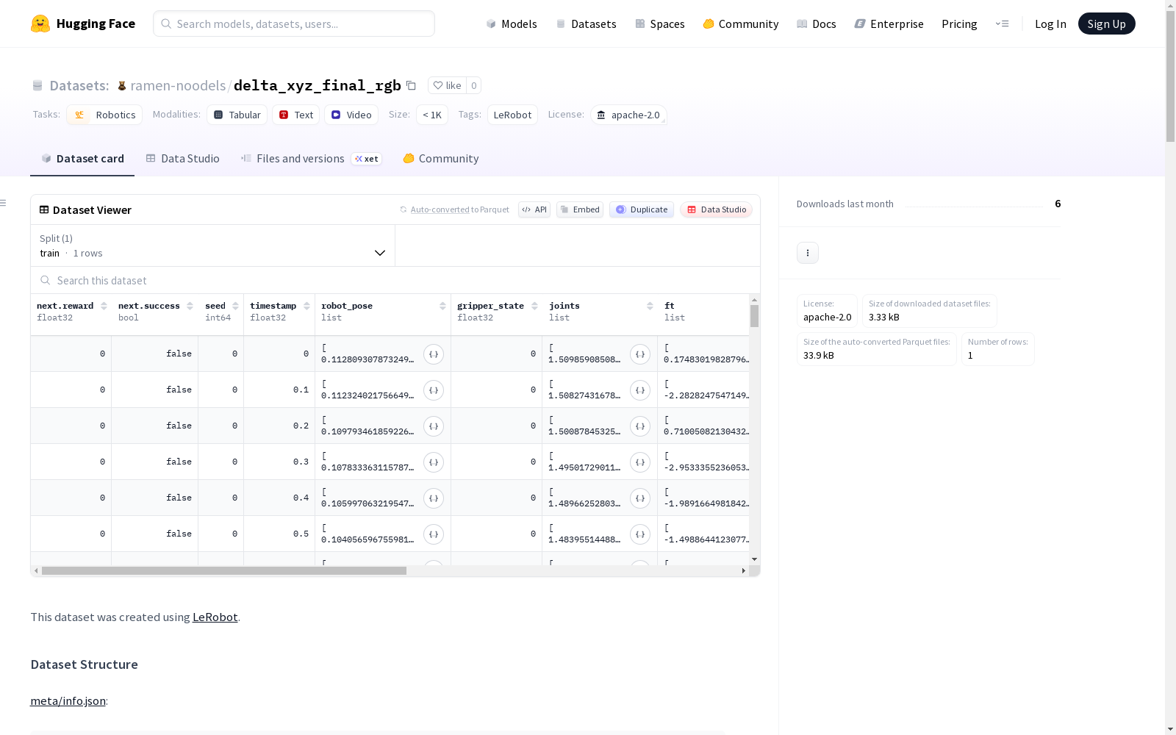
Task: Sort by gripper_state column
Action: [534, 306]
